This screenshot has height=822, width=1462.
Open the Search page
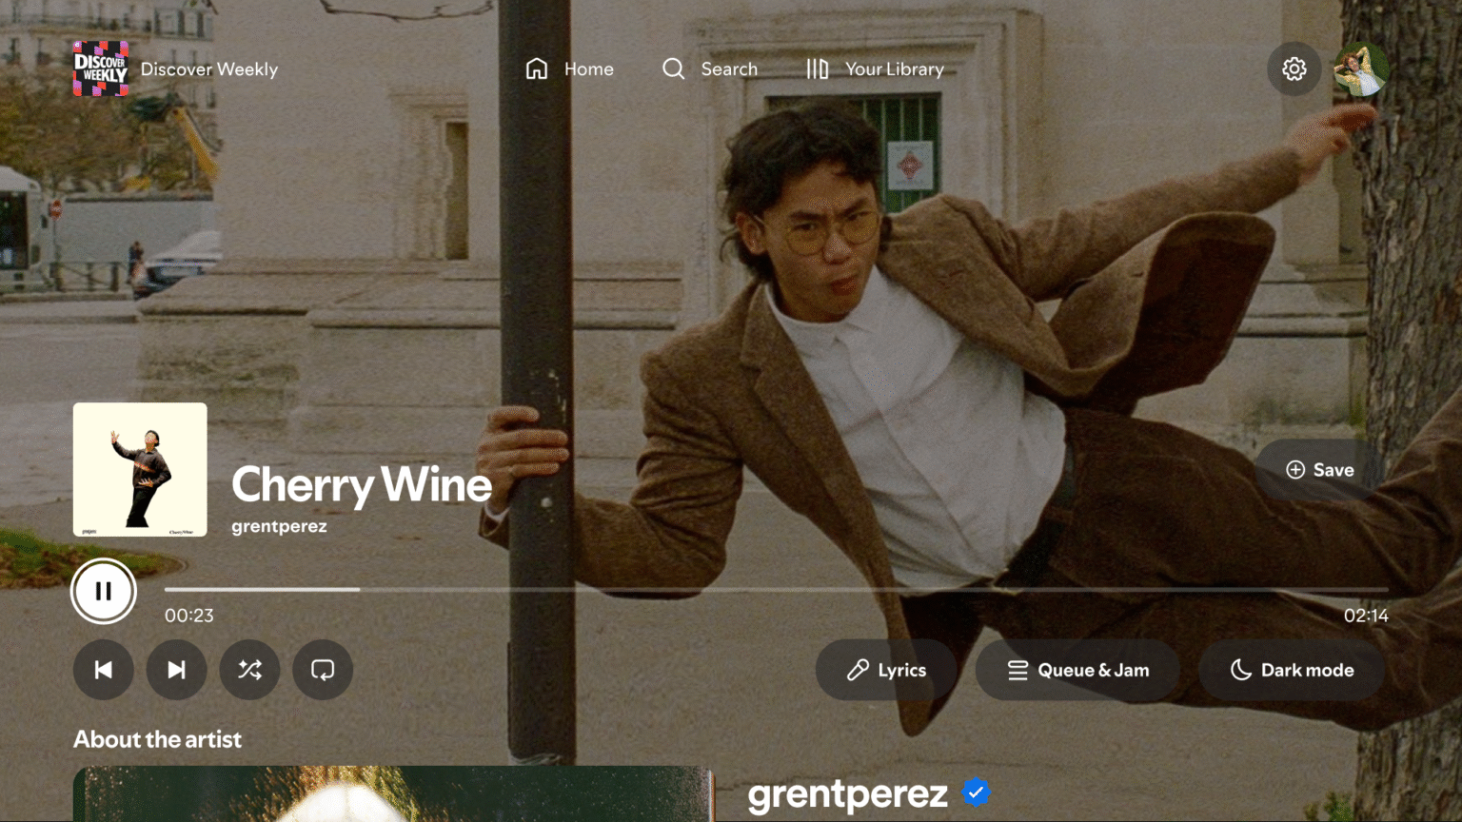(x=709, y=68)
